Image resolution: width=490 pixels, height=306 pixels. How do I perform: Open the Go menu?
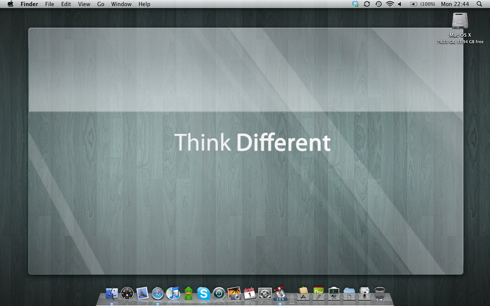[101, 4]
